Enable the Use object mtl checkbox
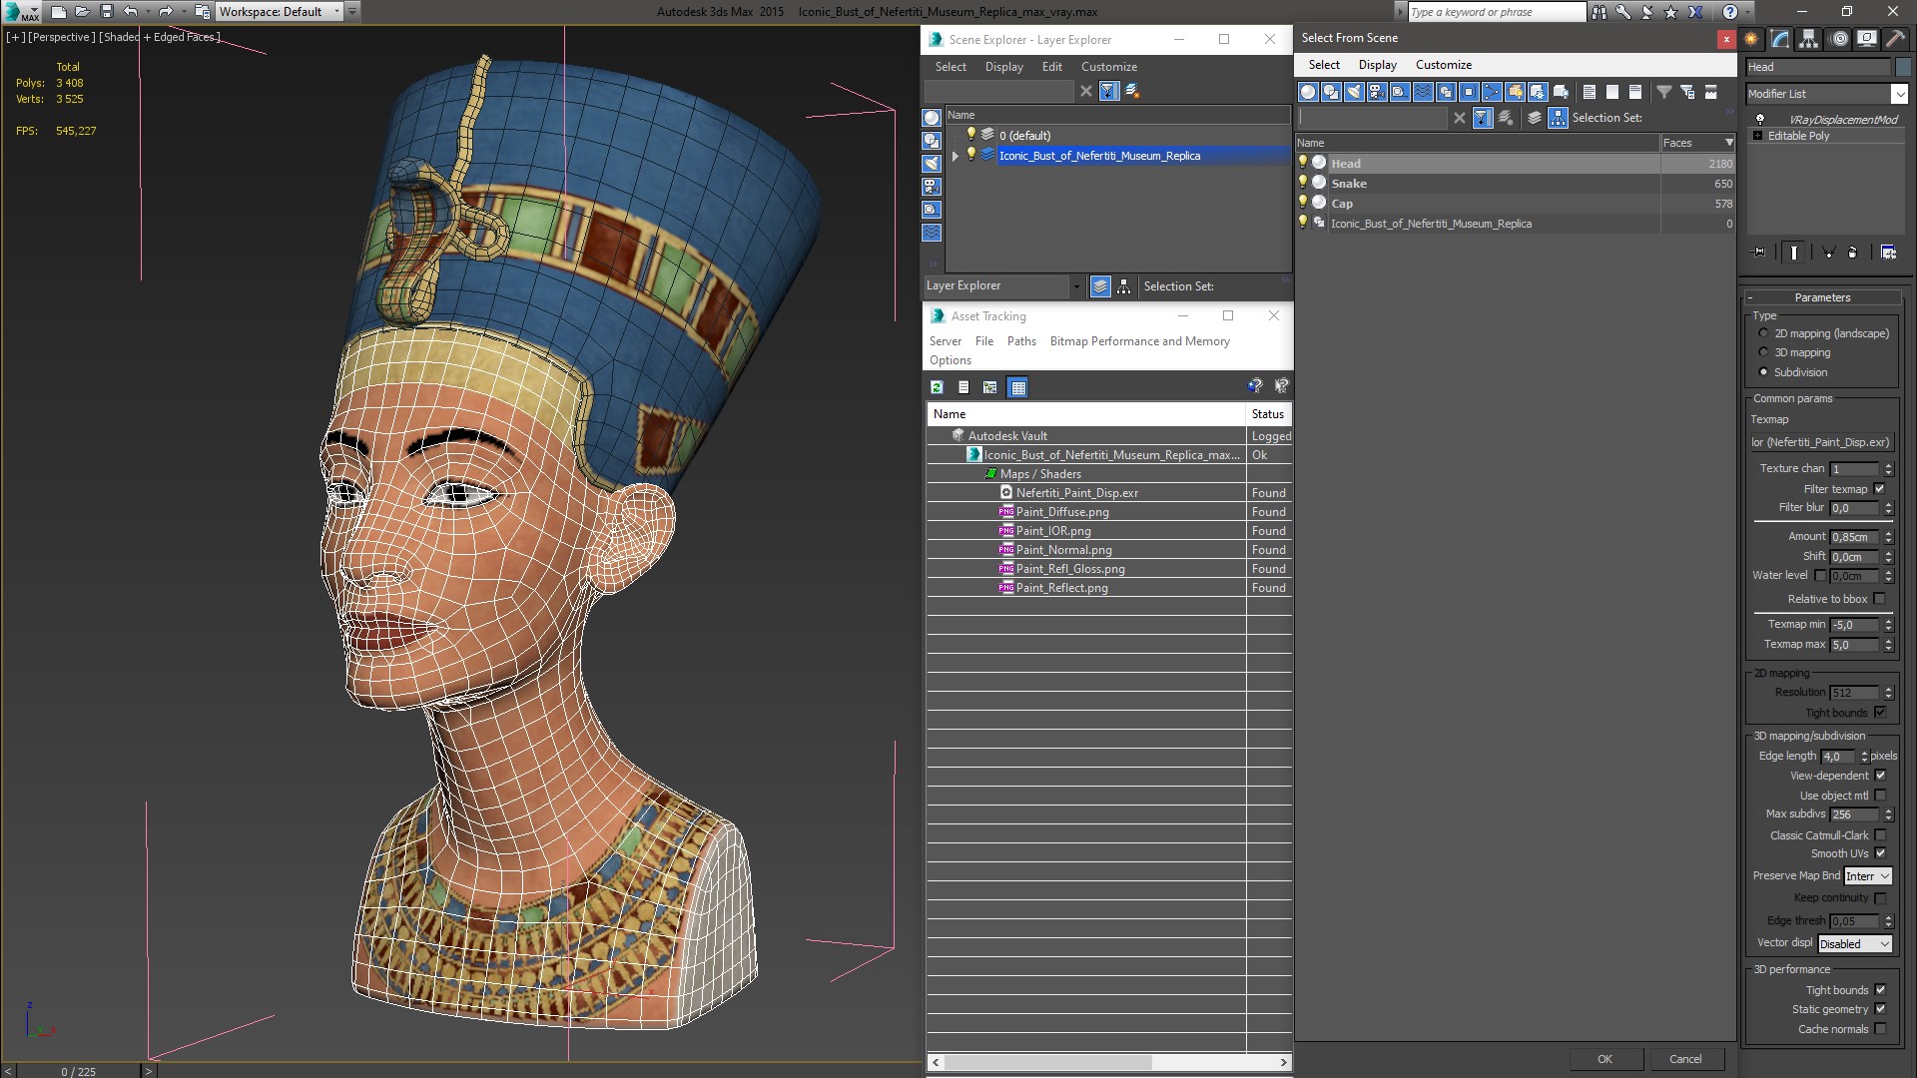The image size is (1917, 1078). tap(1880, 796)
